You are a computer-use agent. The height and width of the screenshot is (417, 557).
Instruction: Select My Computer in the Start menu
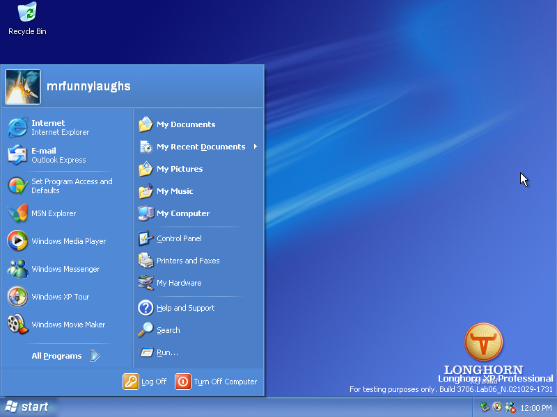click(x=182, y=213)
